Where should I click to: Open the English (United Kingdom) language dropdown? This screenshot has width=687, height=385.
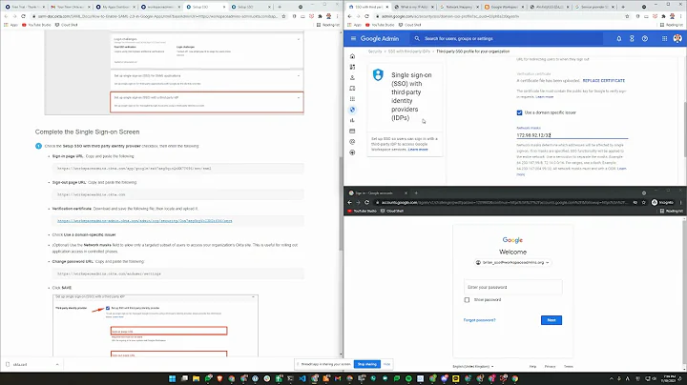pos(473,366)
